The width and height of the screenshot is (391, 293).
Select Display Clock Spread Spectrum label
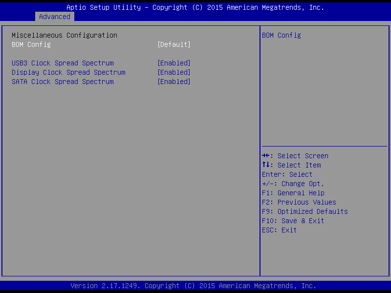[x=68, y=72]
